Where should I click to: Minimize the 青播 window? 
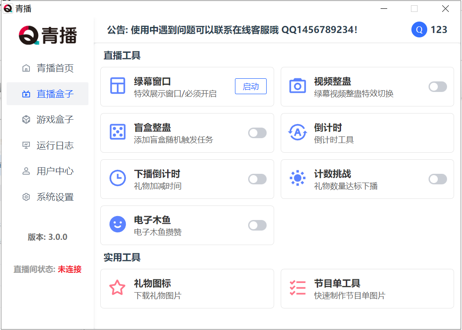384,8
